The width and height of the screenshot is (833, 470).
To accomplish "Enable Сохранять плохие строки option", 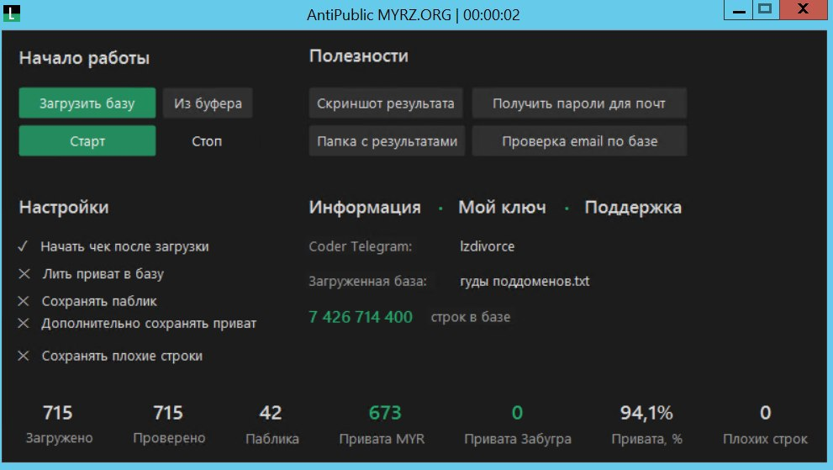I will click(110, 356).
